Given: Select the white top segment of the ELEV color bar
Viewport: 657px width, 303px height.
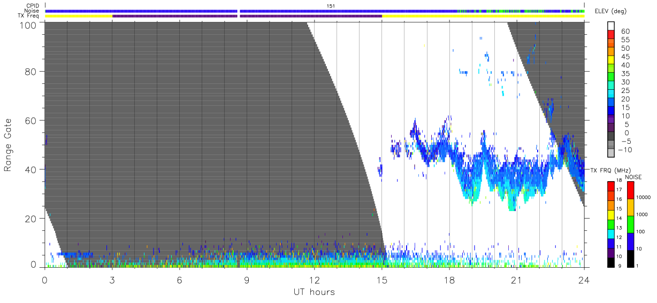Looking at the screenshot, I should [611, 26].
